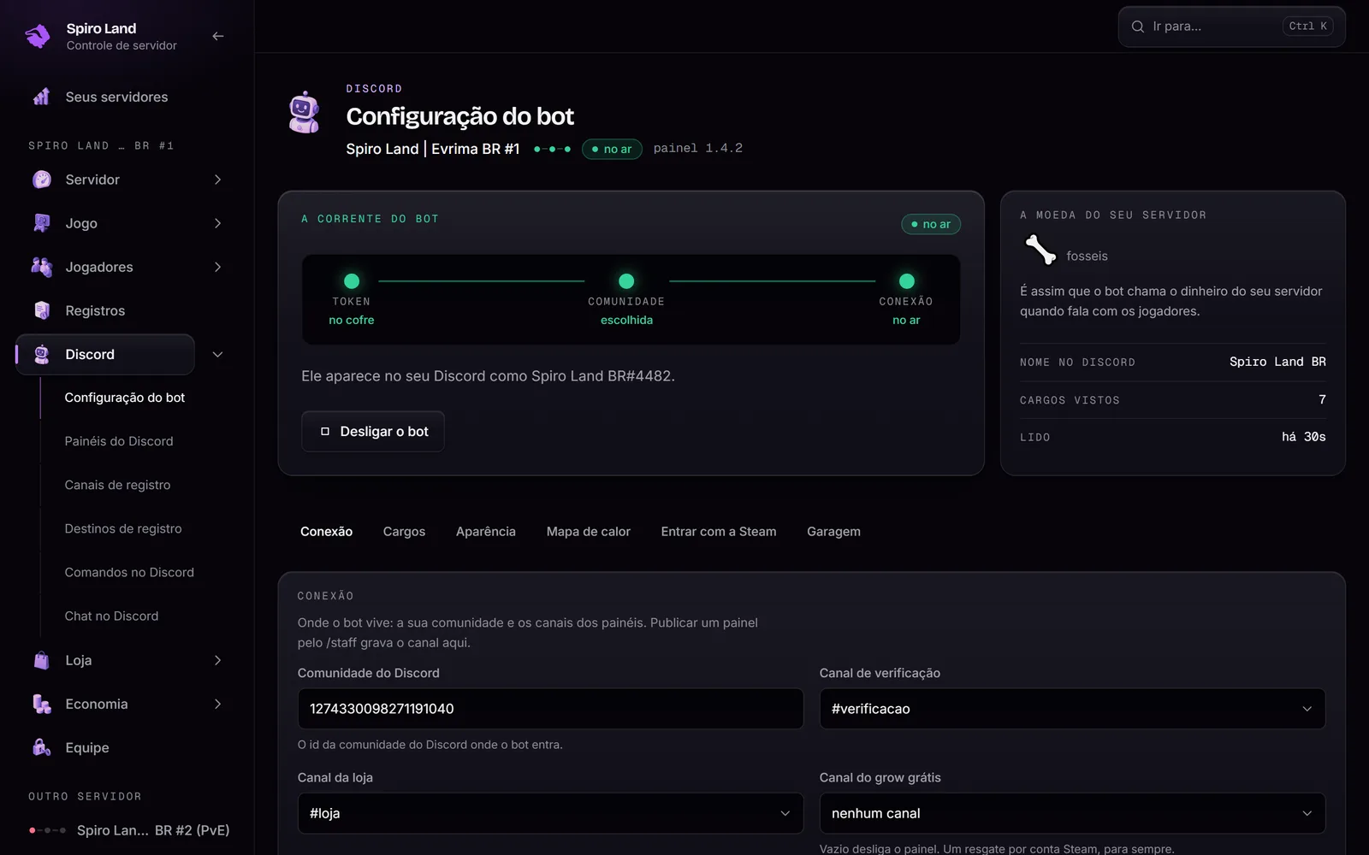The width and height of the screenshot is (1369, 855).
Task: Click the Servidor sidebar icon
Action: coord(41,180)
